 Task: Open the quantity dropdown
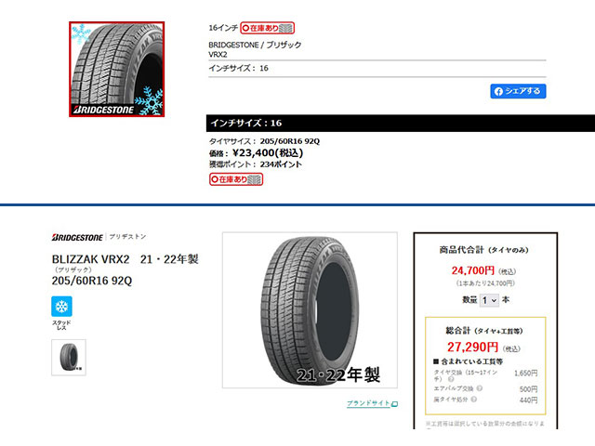489,300
